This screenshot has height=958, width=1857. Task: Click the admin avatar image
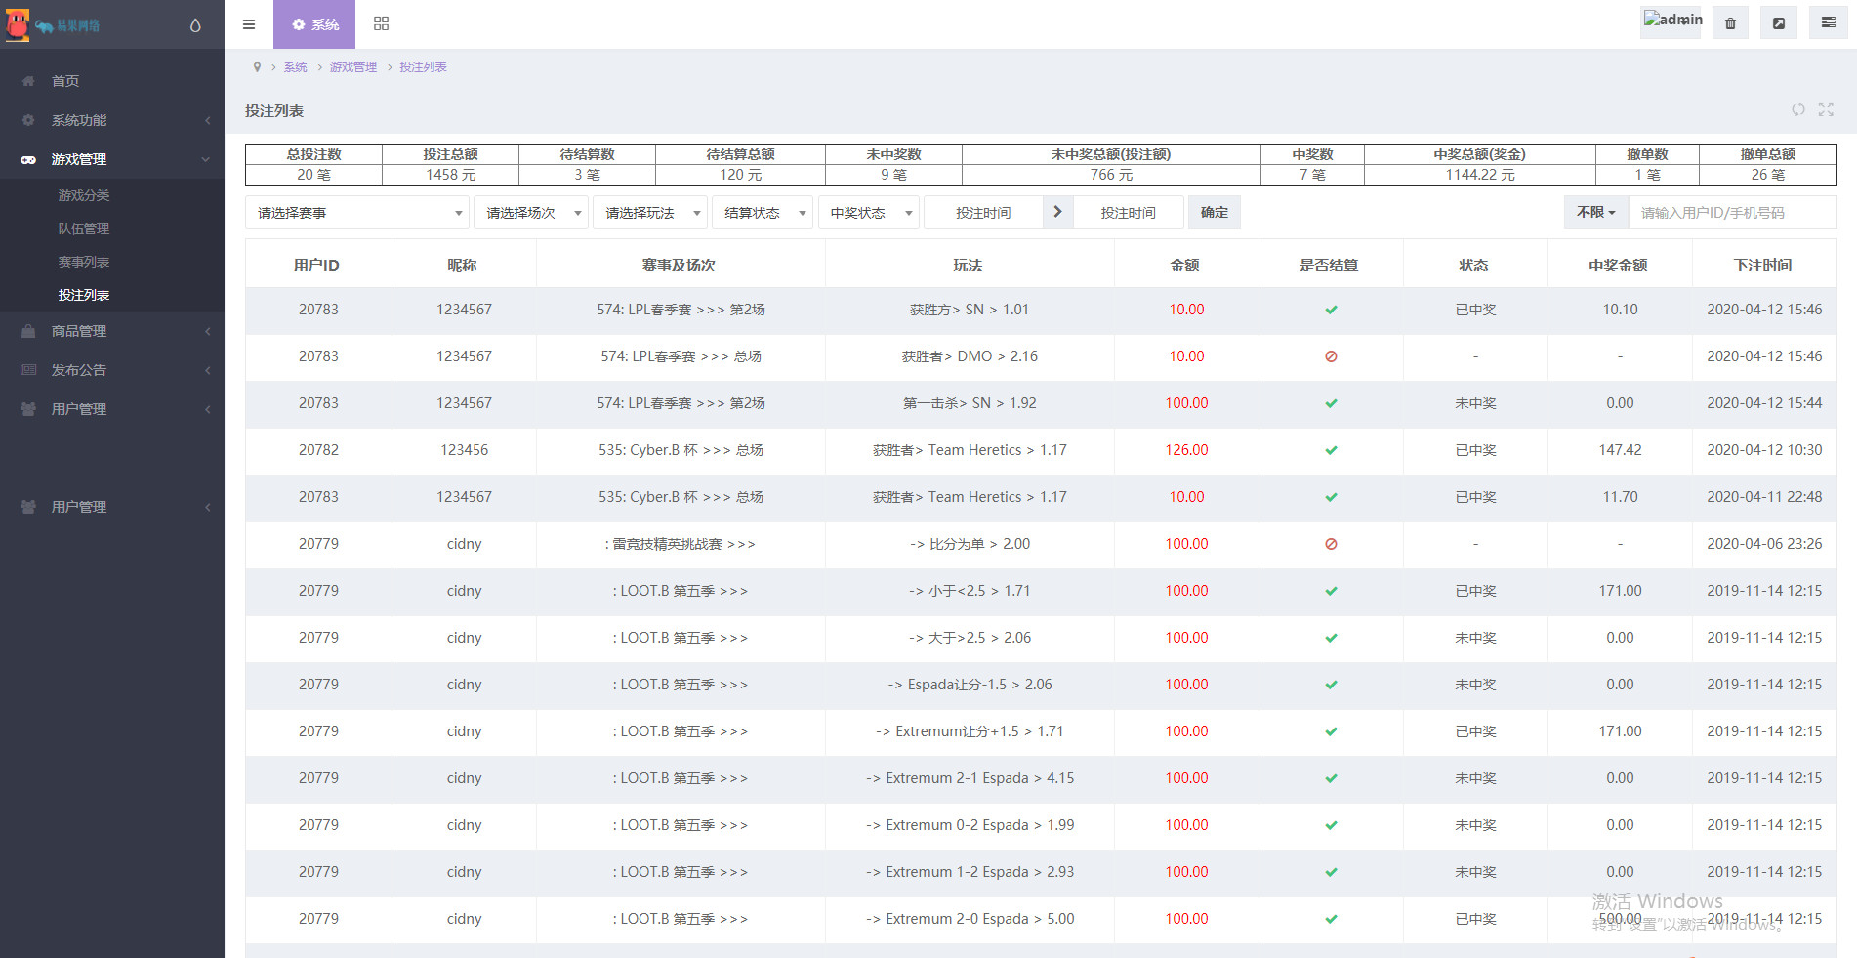click(1671, 21)
